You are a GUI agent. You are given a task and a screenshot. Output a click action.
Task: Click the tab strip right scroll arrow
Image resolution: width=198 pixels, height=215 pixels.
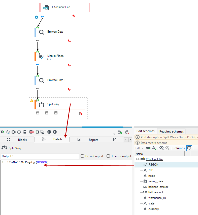click(x=130, y=140)
